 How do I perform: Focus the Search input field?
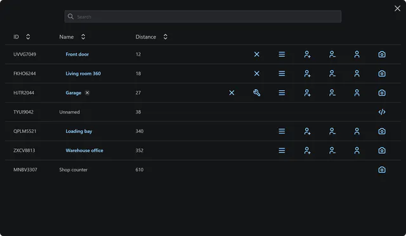(203, 16)
